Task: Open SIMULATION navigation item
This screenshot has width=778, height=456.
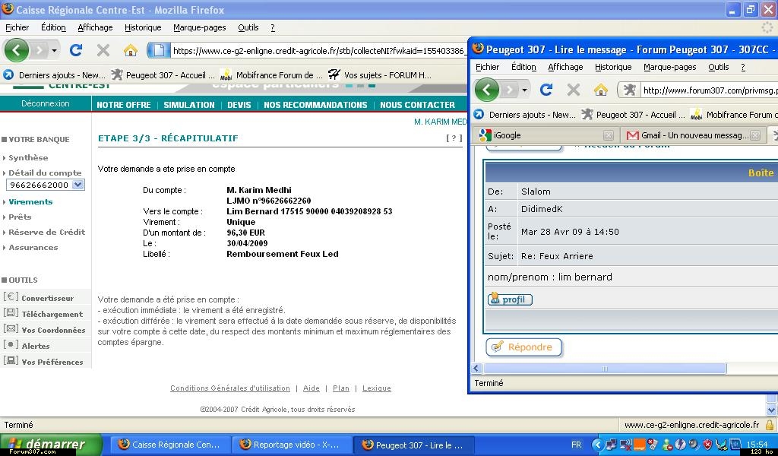Action: click(x=189, y=105)
